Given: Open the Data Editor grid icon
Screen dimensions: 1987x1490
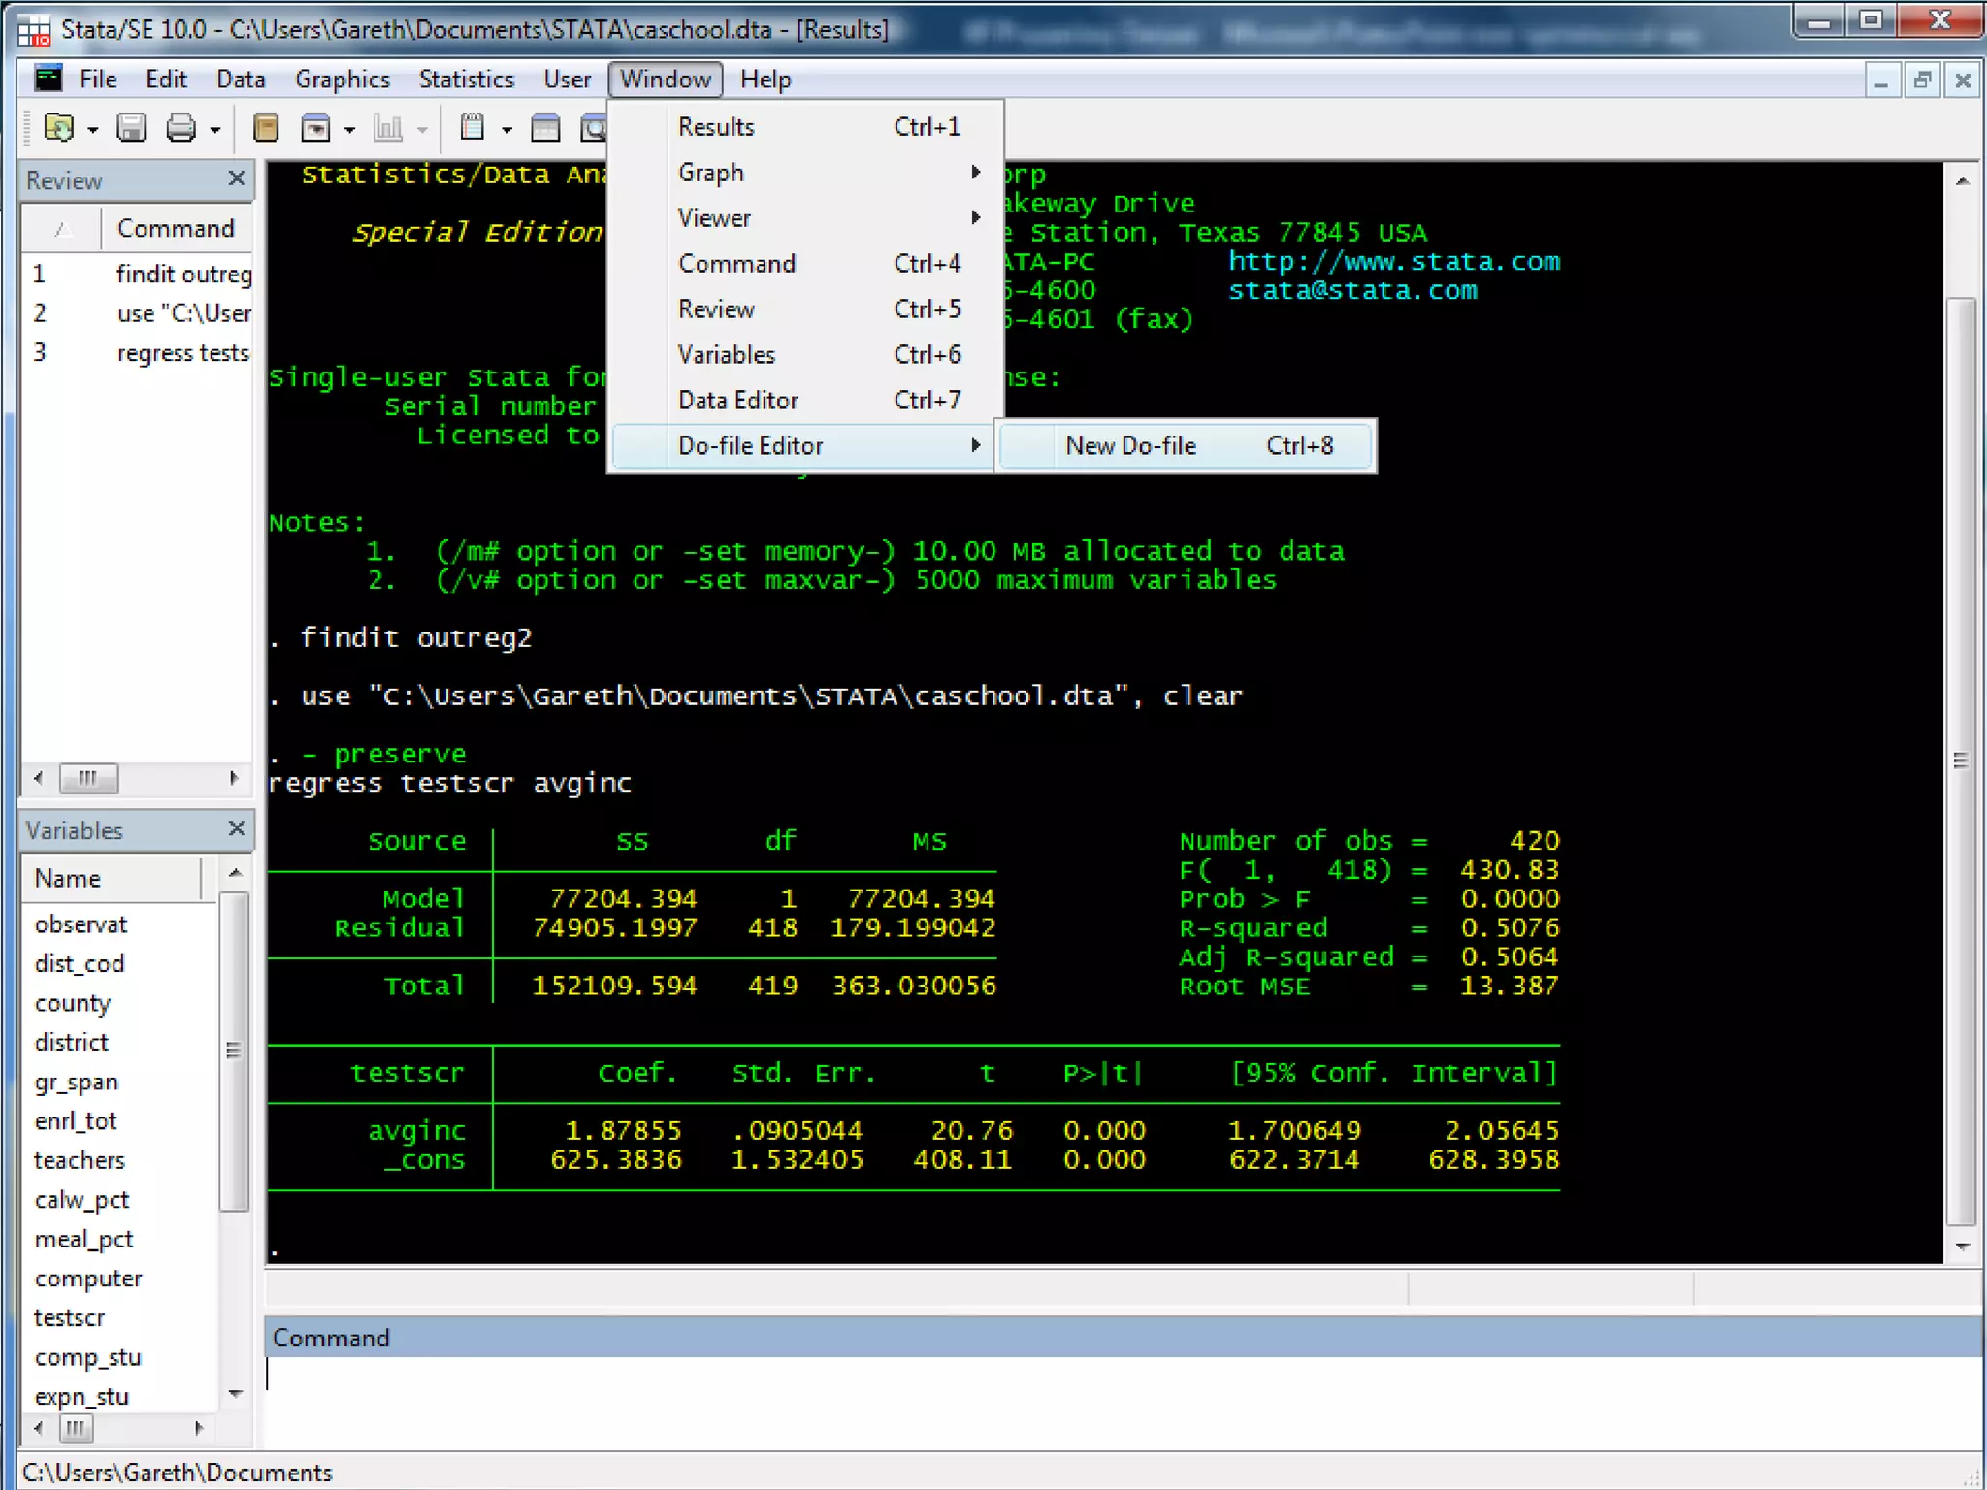Looking at the screenshot, I should pyautogui.click(x=545, y=128).
